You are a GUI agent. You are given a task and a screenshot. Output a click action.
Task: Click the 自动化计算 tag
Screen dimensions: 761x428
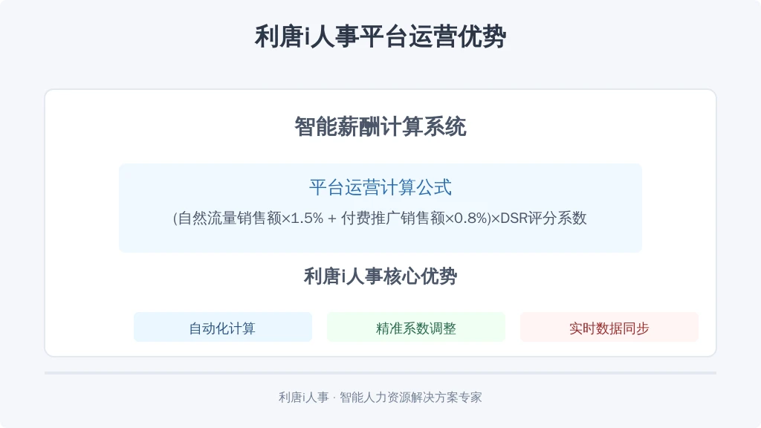(223, 327)
